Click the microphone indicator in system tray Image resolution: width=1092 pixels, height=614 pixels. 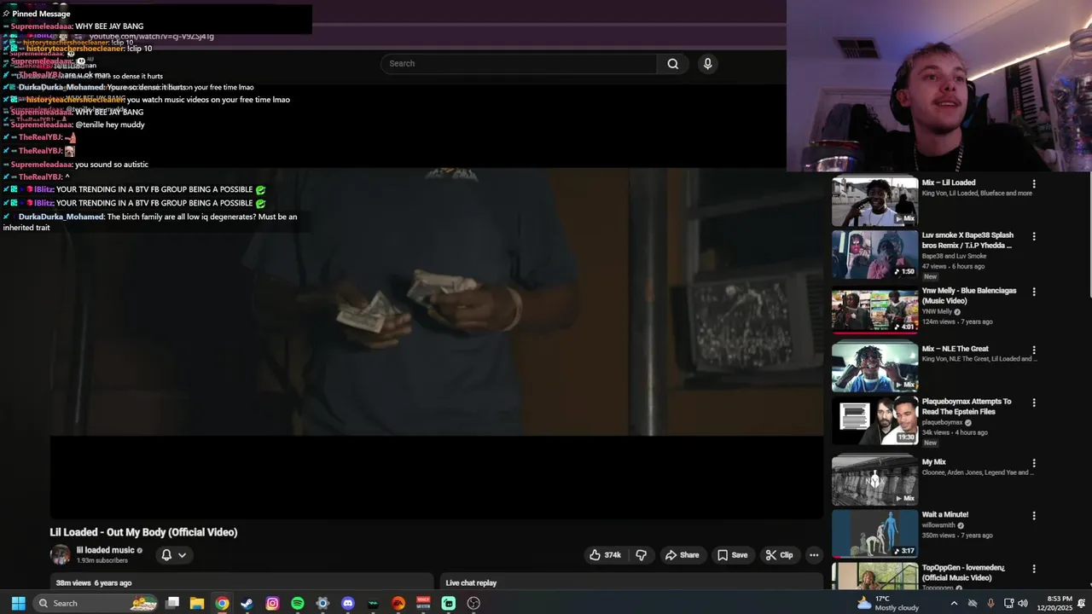(x=990, y=603)
